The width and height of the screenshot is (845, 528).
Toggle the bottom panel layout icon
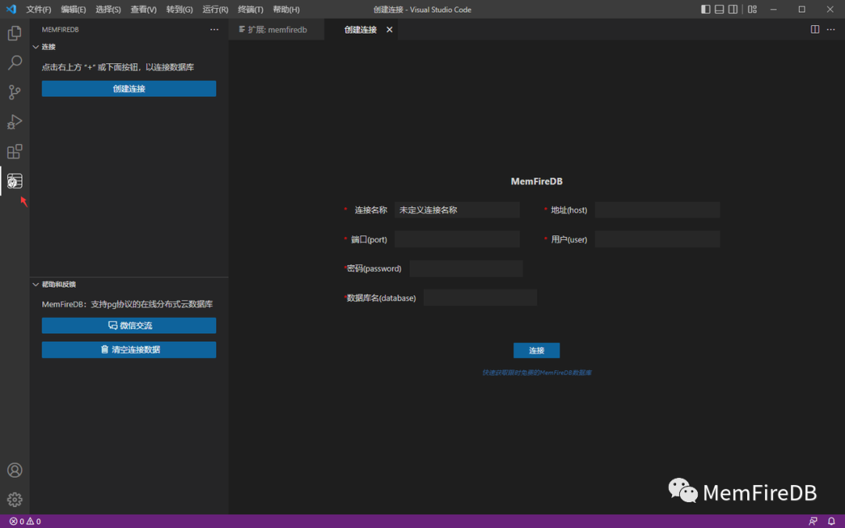(x=719, y=9)
